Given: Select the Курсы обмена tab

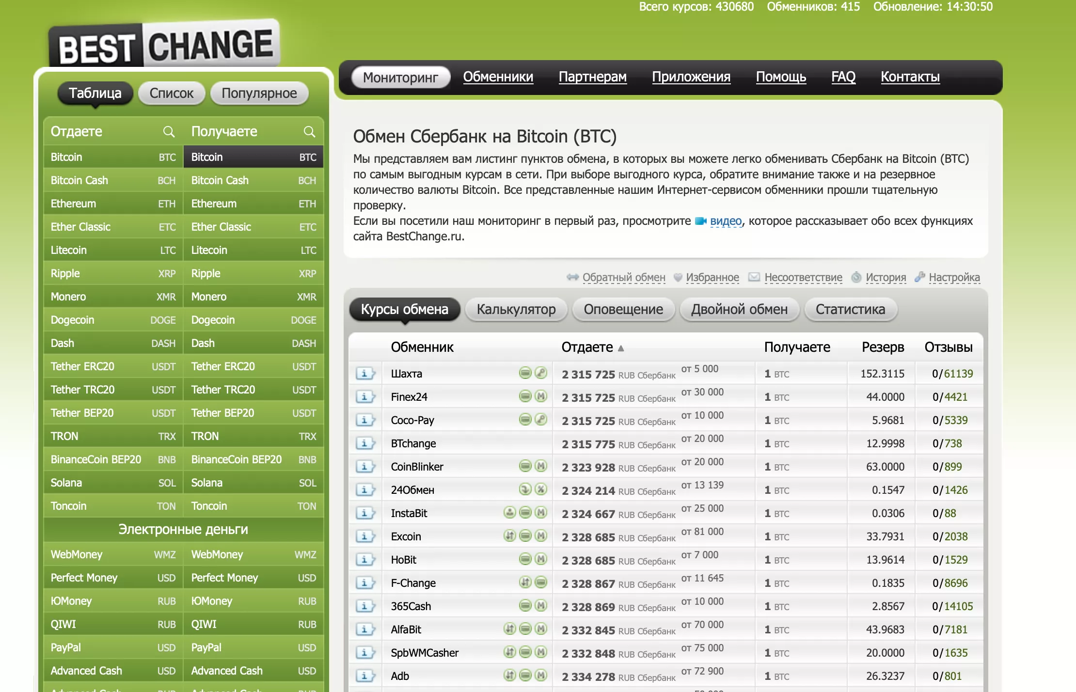Looking at the screenshot, I should (x=405, y=309).
